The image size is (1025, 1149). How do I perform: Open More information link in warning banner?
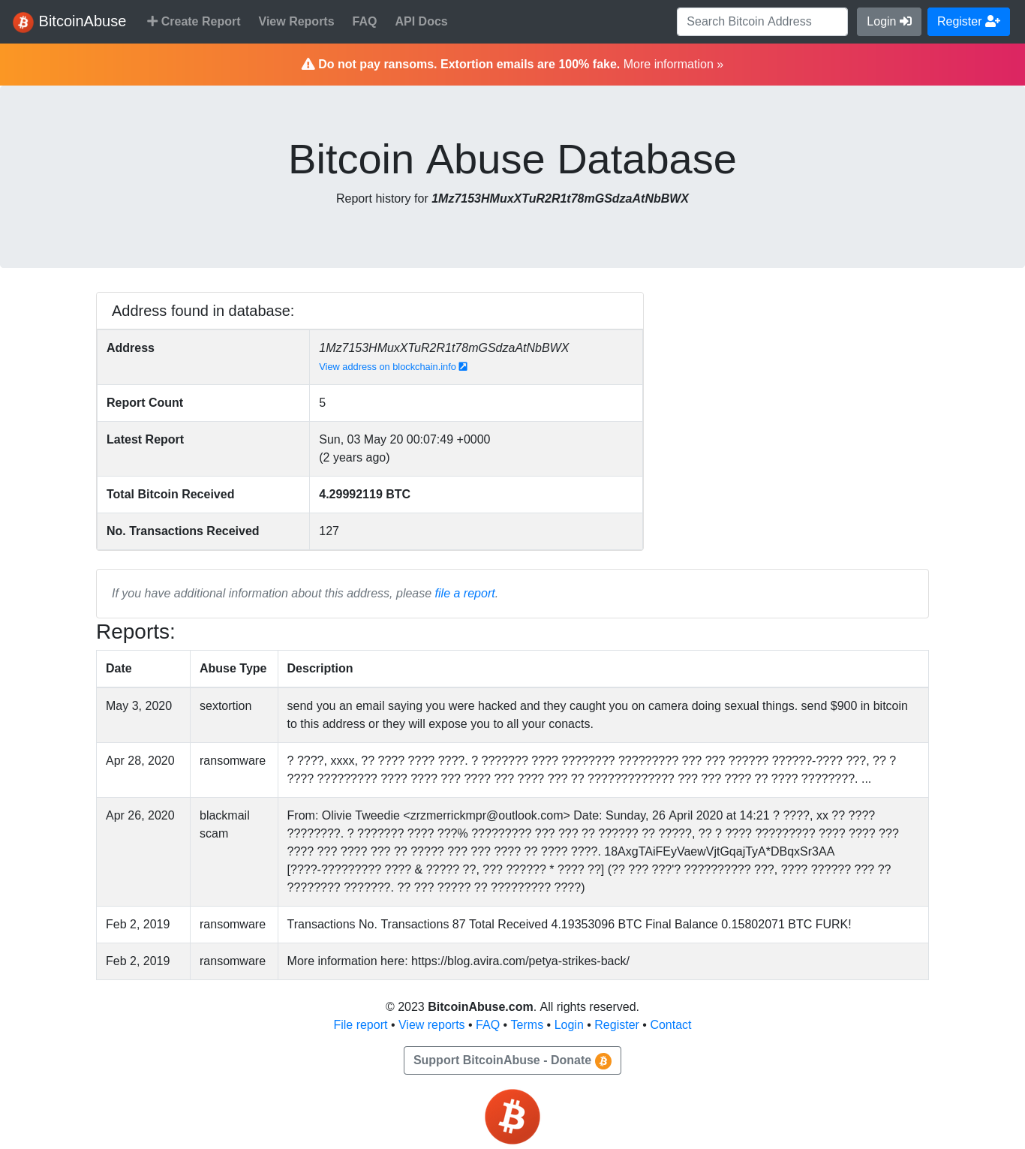point(673,65)
